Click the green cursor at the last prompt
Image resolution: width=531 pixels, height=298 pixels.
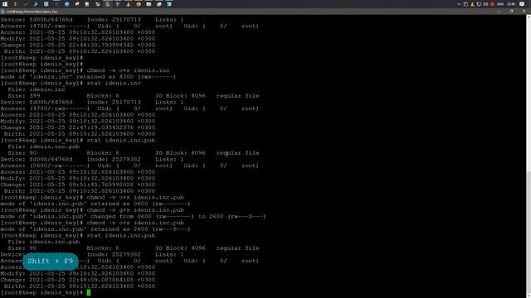(89, 292)
